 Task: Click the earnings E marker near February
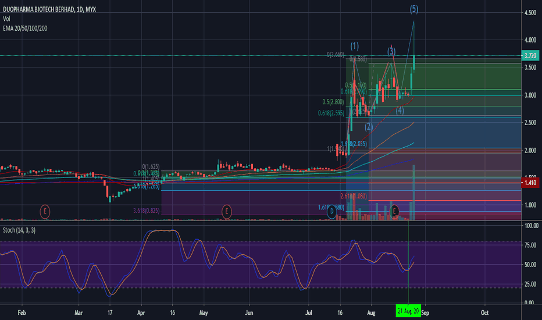coord(45,211)
